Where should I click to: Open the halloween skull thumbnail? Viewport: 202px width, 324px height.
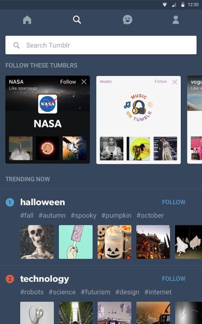pos(37,242)
